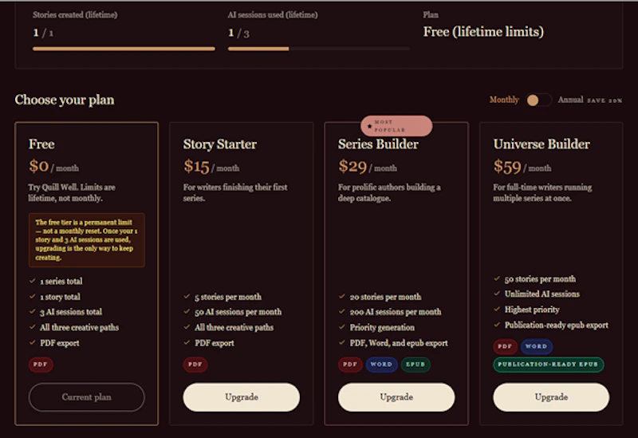Click the $59 / month price
The image size is (638, 438).
522,167
